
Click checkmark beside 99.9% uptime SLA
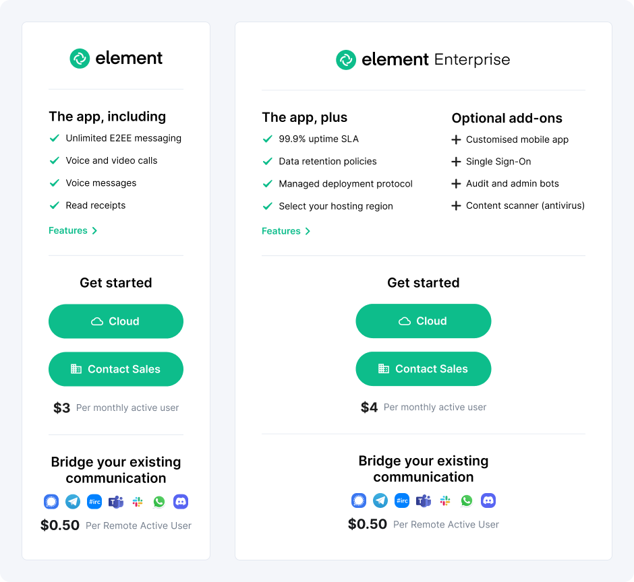coord(267,139)
